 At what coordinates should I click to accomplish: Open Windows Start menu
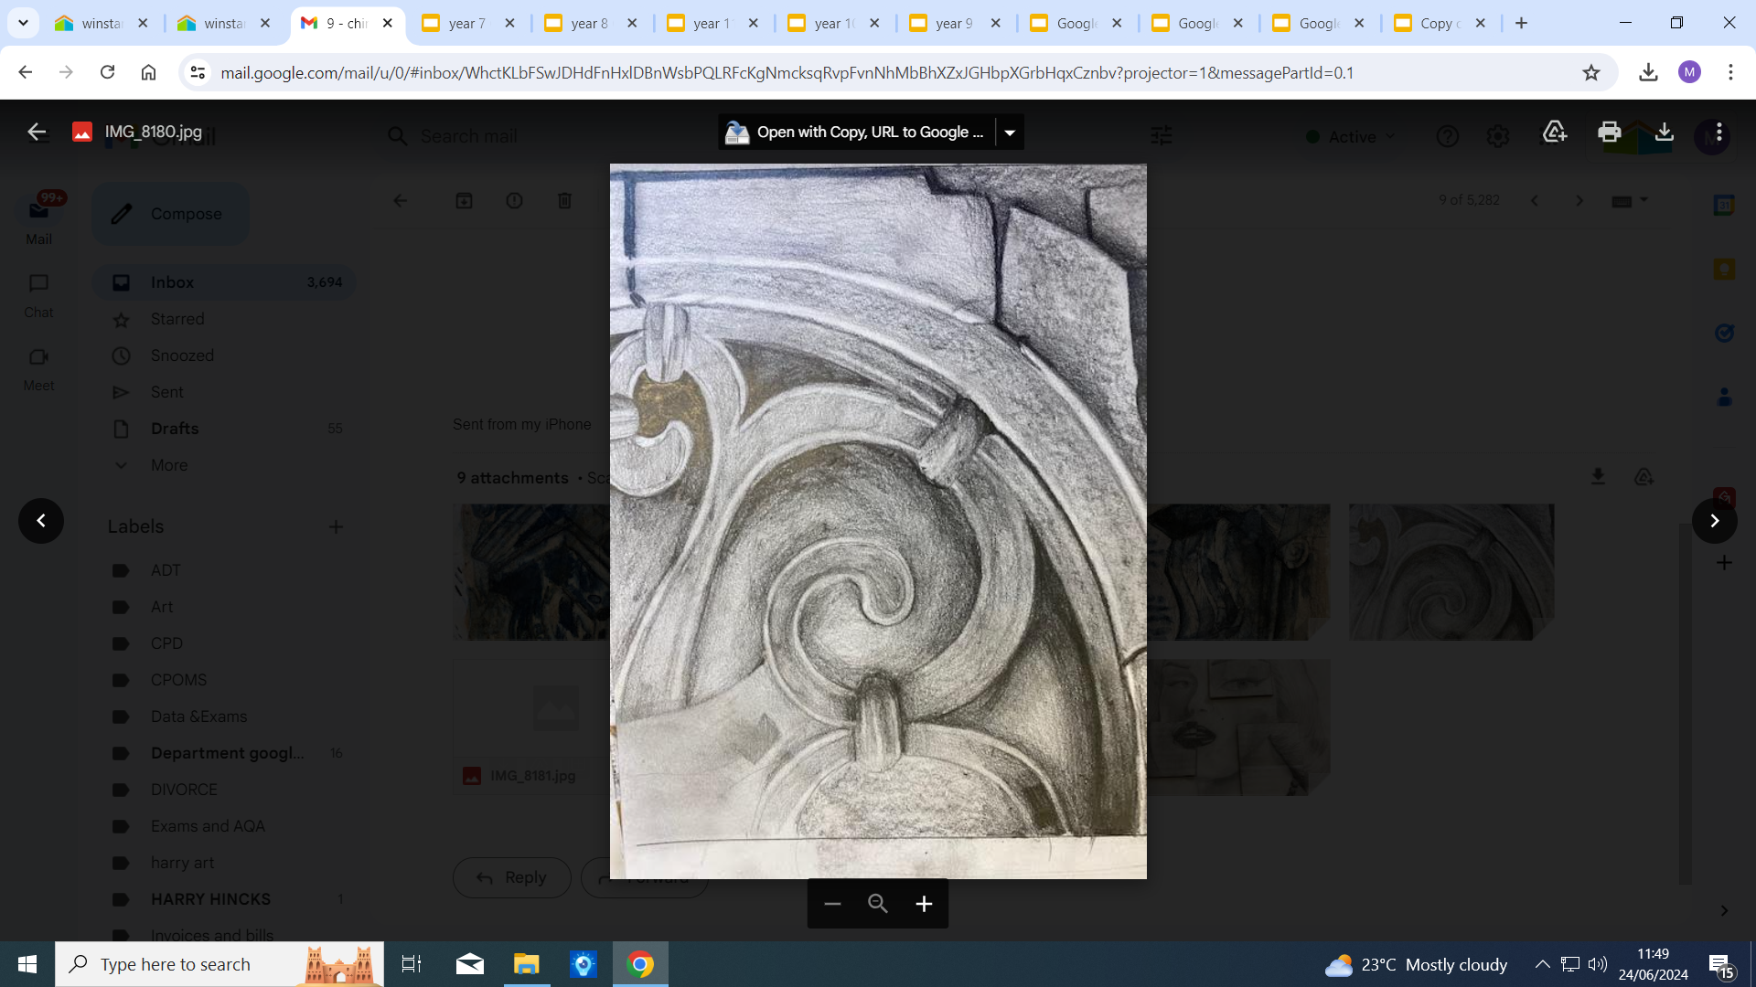coord(27,964)
